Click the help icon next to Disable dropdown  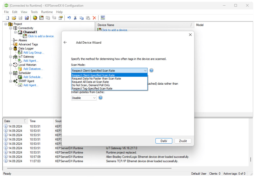[x=100, y=98]
